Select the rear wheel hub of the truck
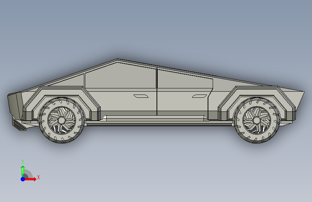Viewport: 312px width, 202px height. tap(257, 120)
